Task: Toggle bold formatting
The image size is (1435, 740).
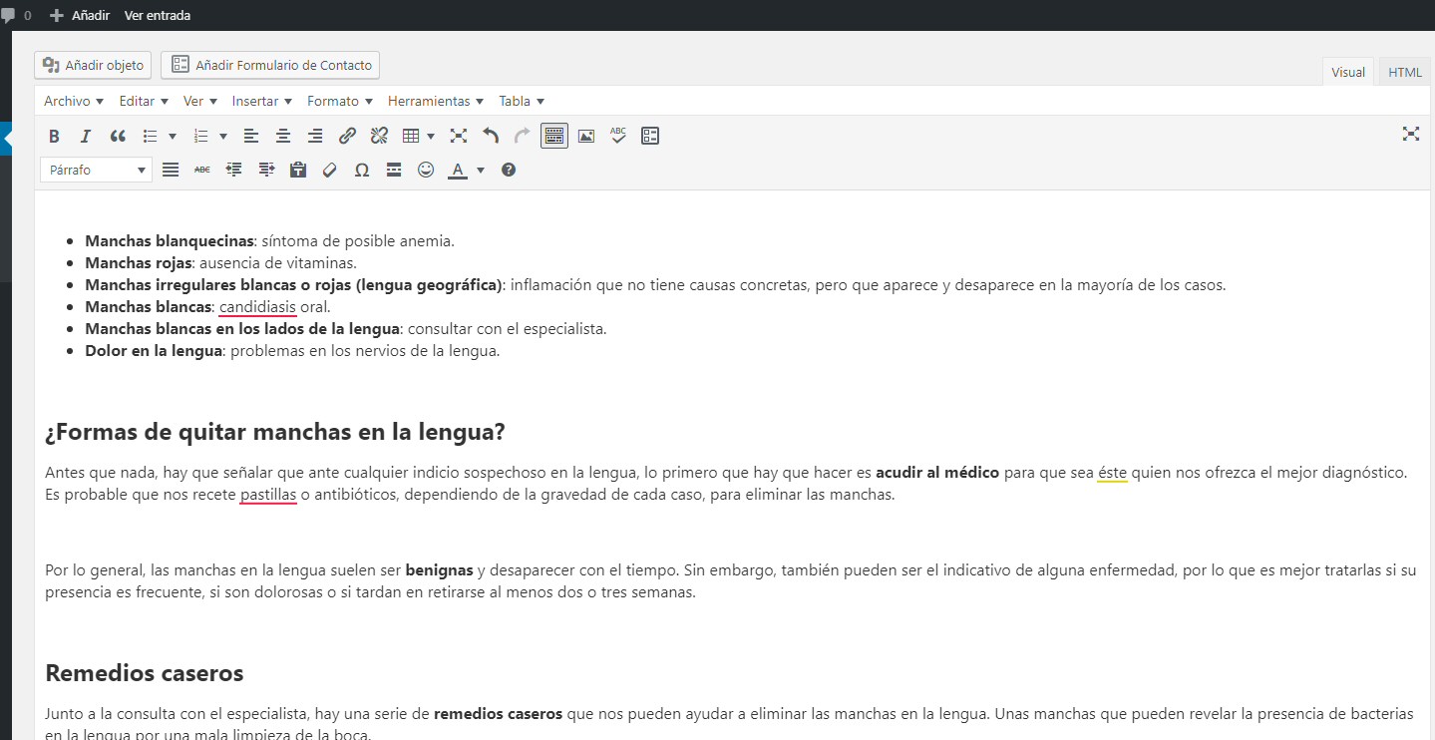Action: (55, 136)
